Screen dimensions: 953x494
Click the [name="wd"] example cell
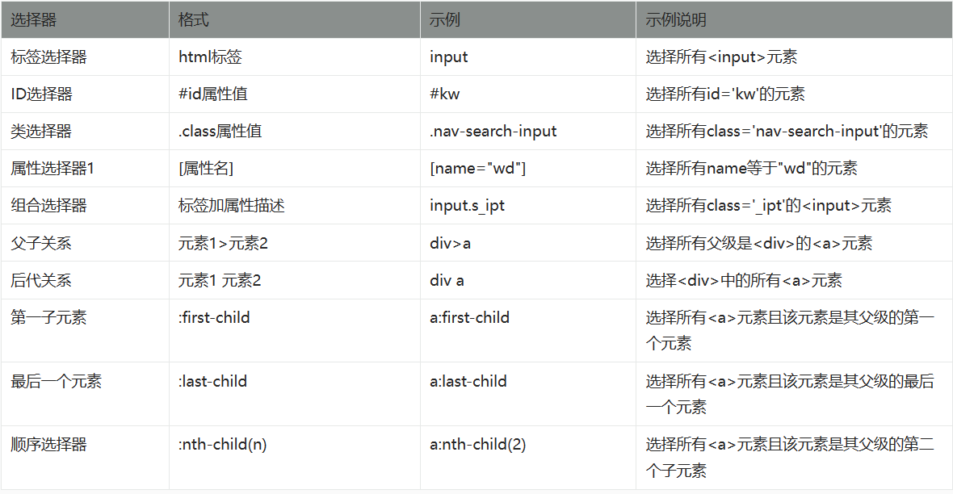tap(478, 169)
